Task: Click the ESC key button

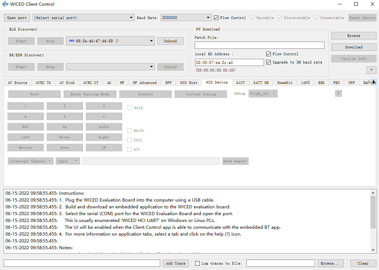Action: (26, 127)
